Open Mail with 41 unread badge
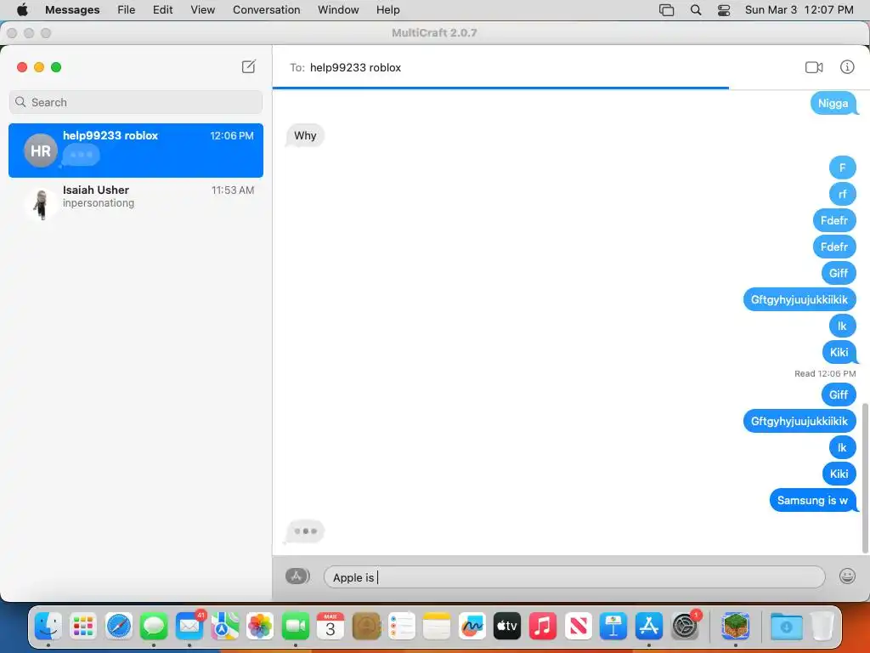The width and height of the screenshot is (870, 653). coord(189,627)
